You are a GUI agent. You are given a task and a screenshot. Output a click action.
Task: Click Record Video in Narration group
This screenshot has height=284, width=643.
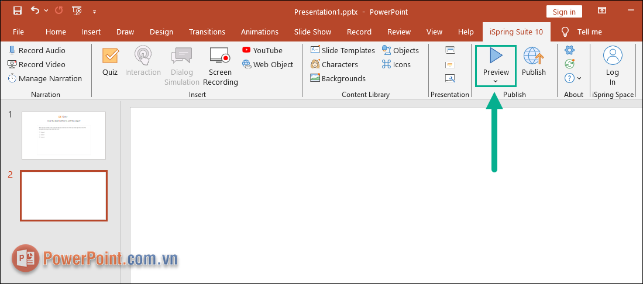coord(36,64)
